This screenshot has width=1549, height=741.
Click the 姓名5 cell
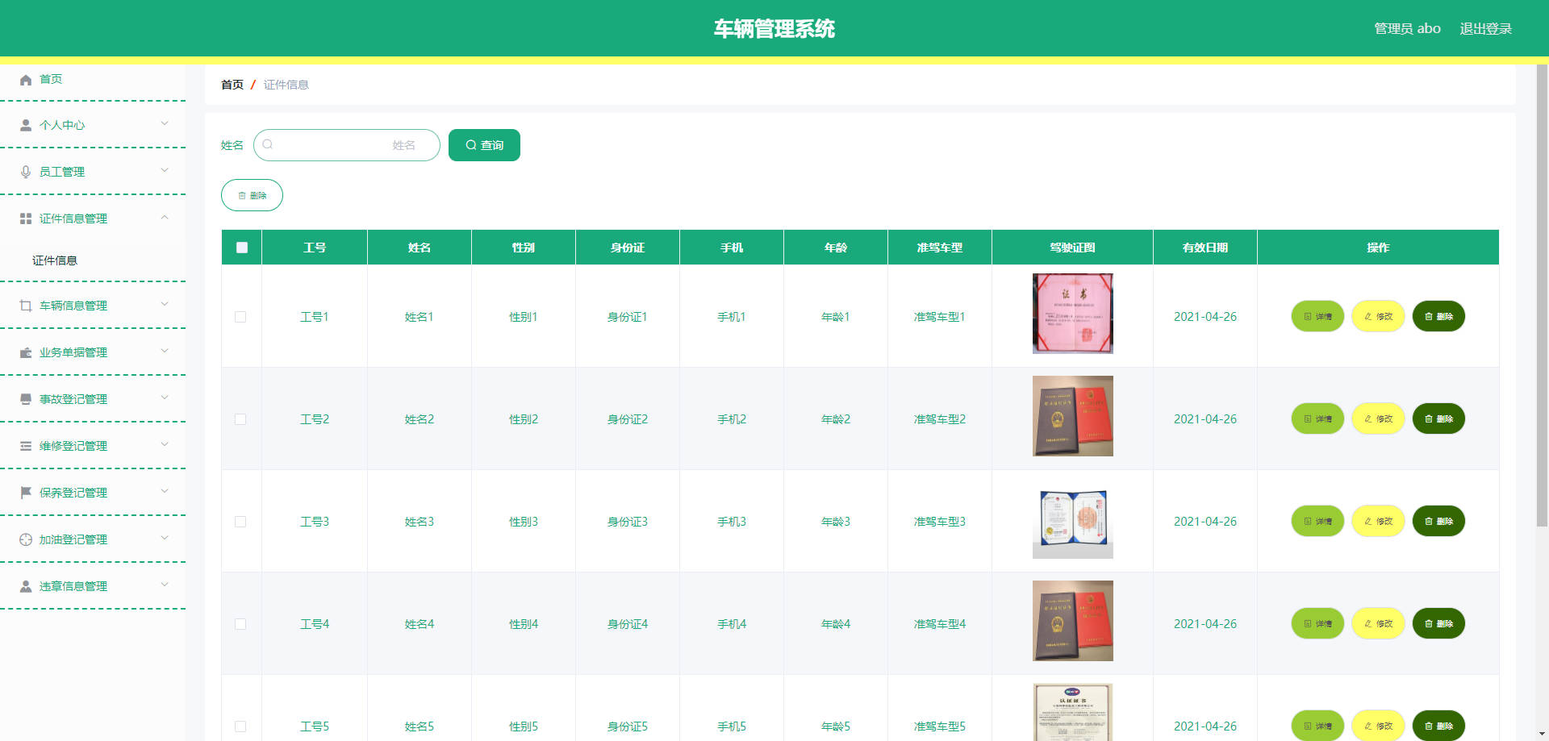tap(420, 726)
